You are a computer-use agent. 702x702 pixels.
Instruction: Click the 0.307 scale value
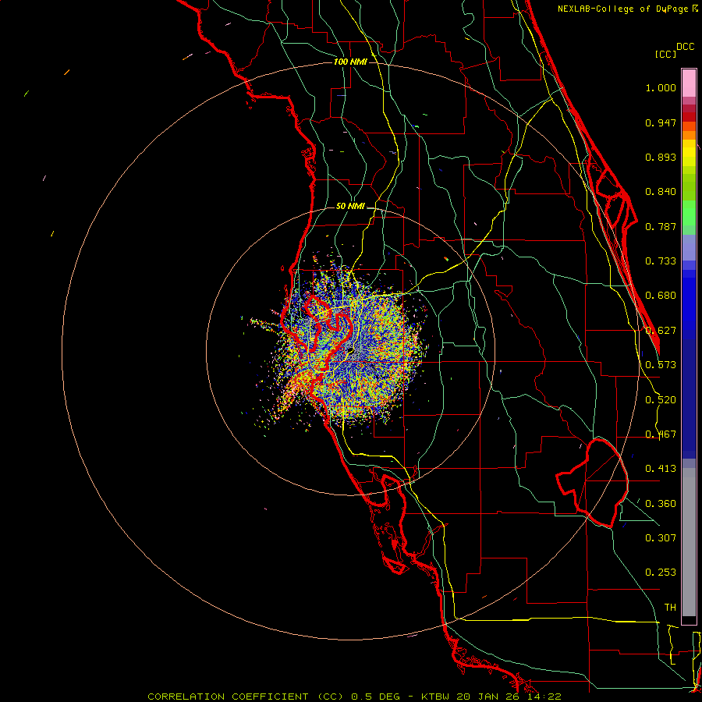click(x=661, y=537)
